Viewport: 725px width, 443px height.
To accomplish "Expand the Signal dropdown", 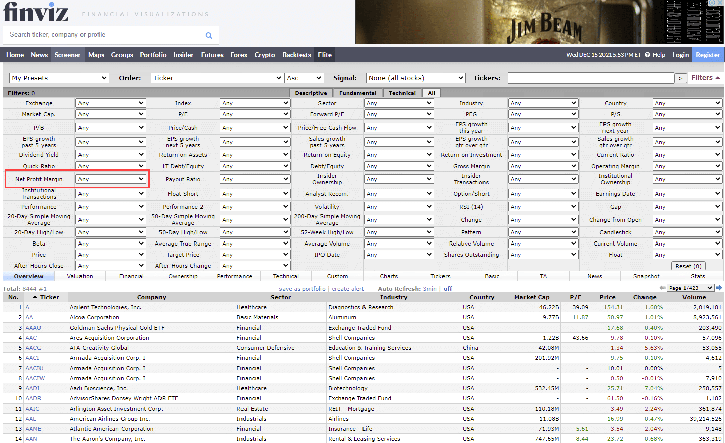I will (415, 78).
